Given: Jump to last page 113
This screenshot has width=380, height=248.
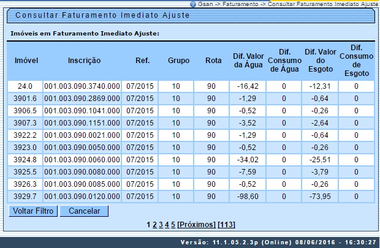Looking at the screenshot, I should pos(226,225).
